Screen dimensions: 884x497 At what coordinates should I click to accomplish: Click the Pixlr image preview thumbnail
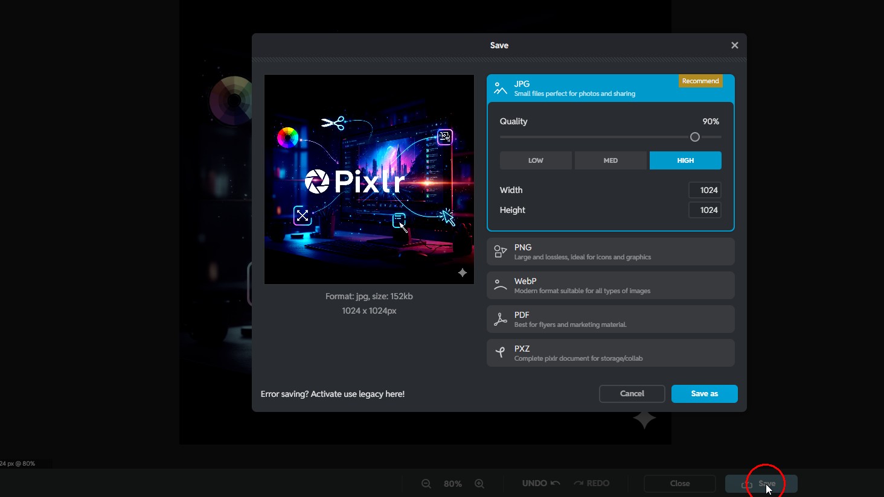tap(369, 179)
